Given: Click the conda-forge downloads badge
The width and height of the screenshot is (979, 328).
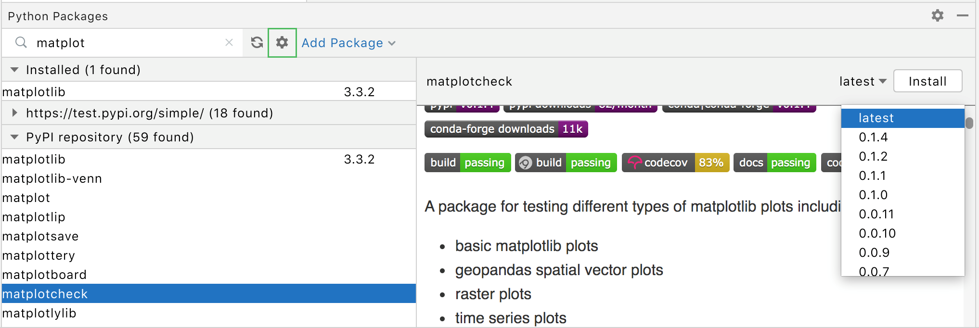Looking at the screenshot, I should coord(505,129).
